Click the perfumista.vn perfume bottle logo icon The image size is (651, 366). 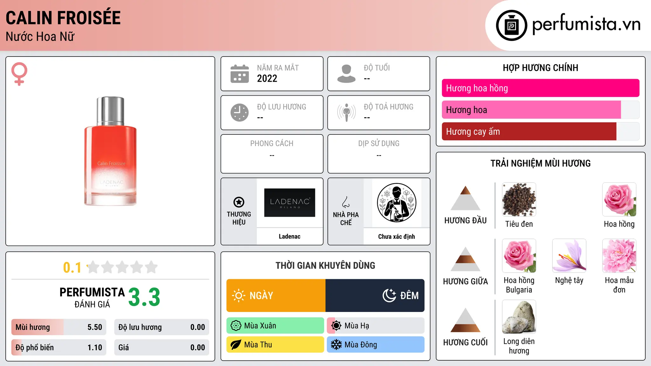click(511, 25)
